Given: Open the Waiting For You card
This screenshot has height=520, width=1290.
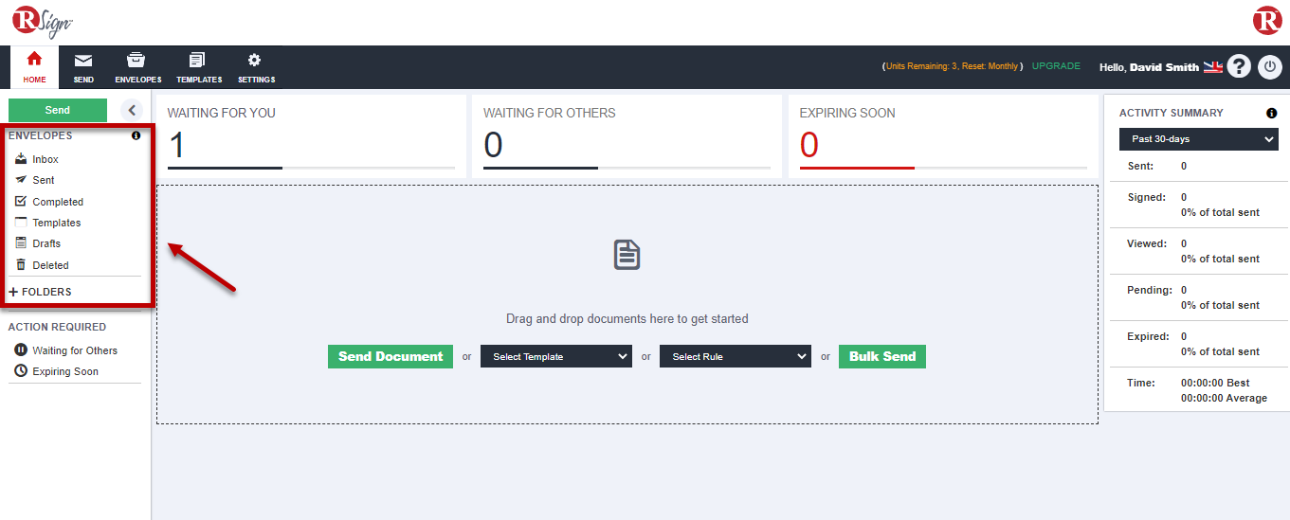Looking at the screenshot, I should point(311,136).
